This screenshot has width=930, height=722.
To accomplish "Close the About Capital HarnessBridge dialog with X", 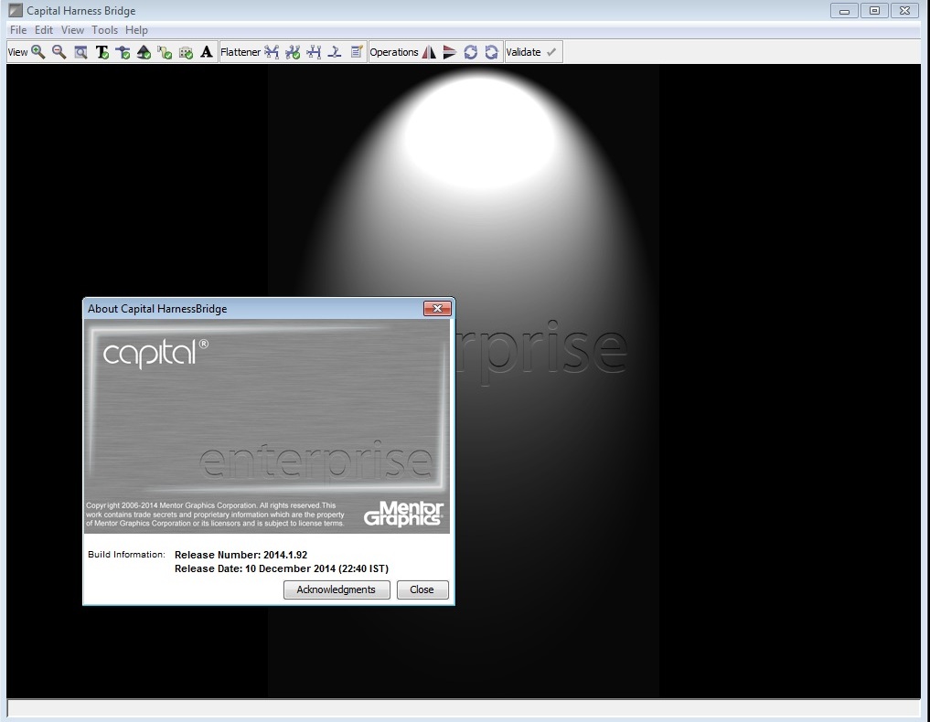I will coord(438,308).
